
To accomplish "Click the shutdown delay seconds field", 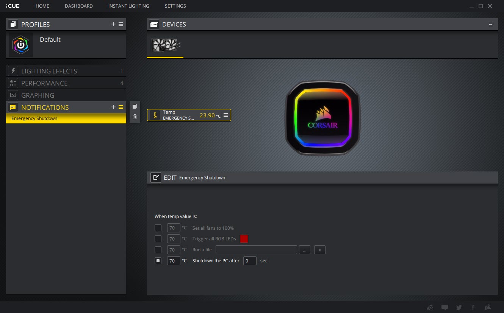I will (x=250, y=261).
